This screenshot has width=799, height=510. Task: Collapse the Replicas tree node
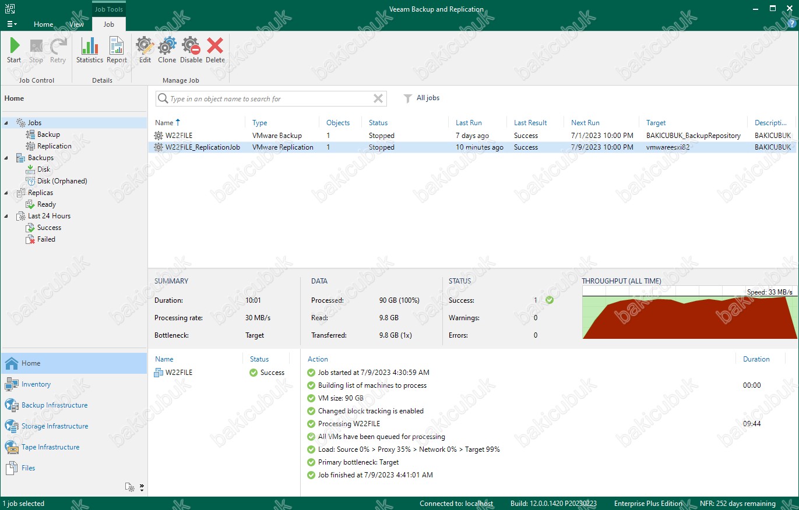point(6,193)
